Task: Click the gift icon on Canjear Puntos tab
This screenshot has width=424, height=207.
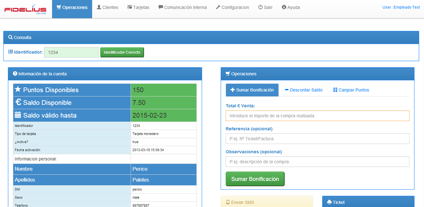Action: pyautogui.click(x=335, y=90)
